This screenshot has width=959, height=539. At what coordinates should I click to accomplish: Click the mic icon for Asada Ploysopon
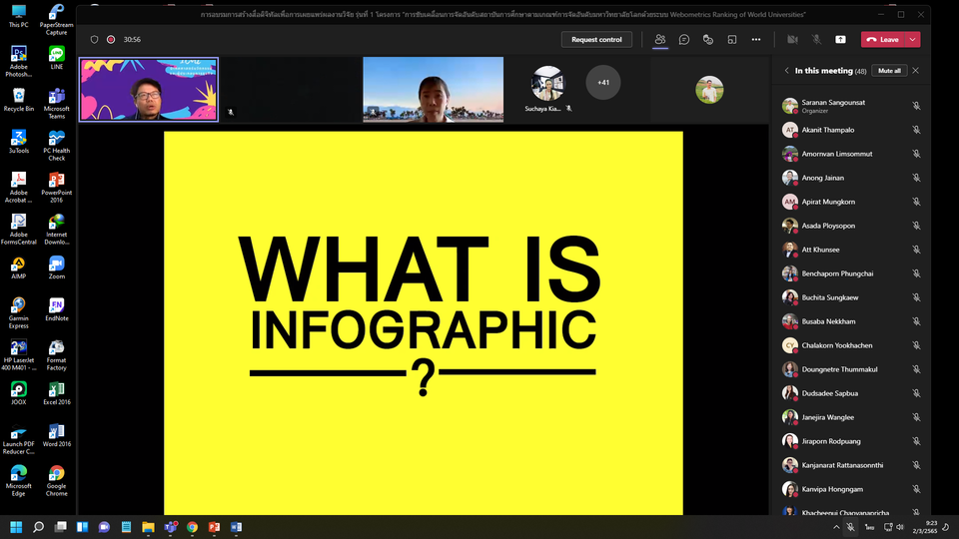[916, 226]
